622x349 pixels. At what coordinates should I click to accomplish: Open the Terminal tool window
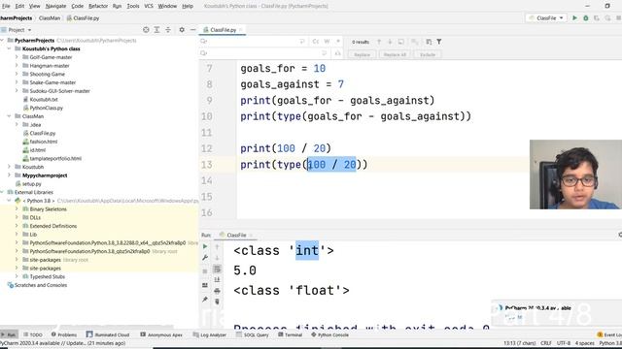click(x=290, y=334)
